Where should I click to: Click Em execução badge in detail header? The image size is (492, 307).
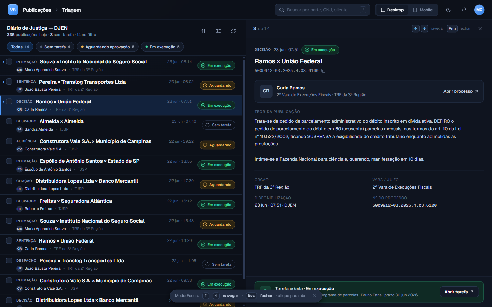pos(320,50)
